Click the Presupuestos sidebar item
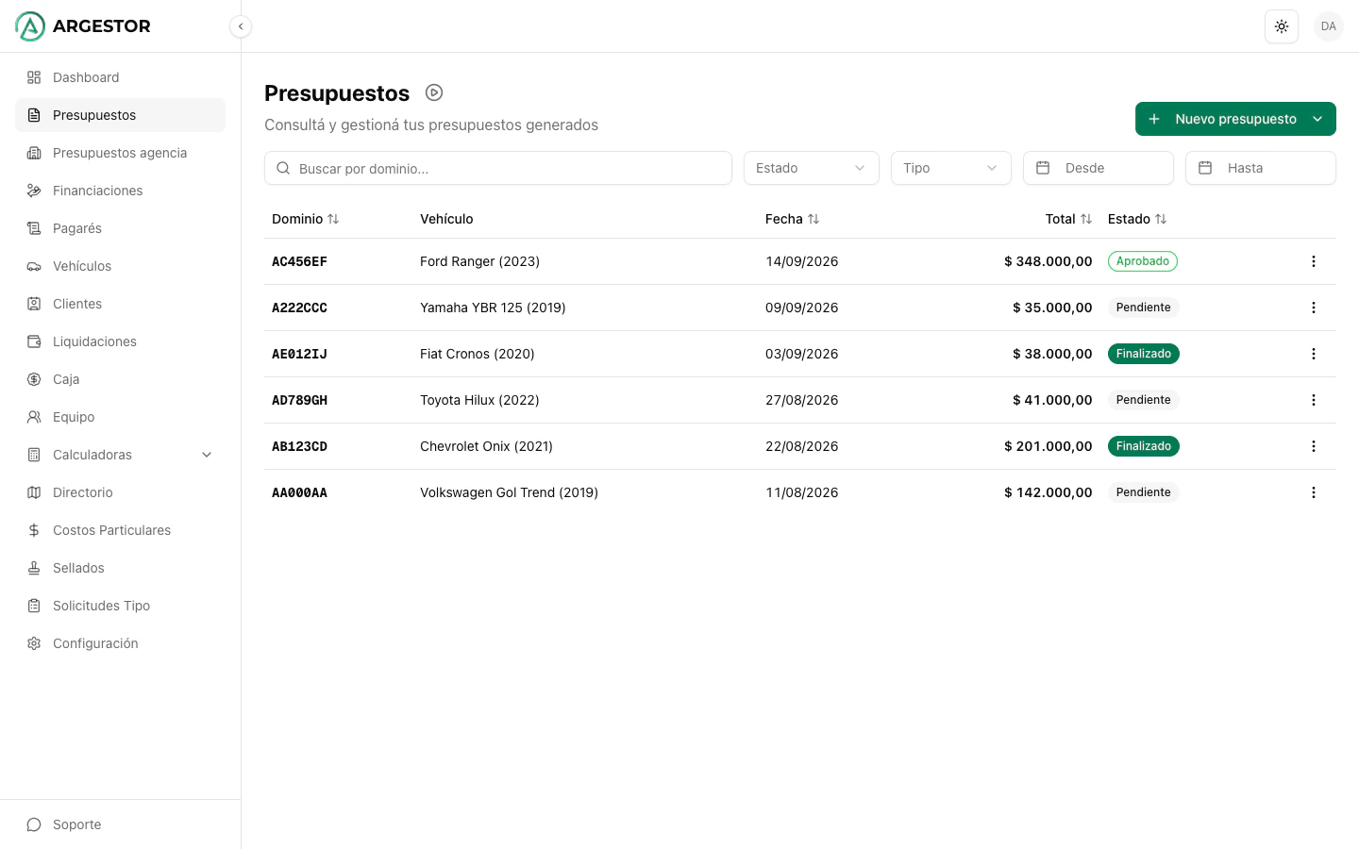Viewport: 1359px width, 849px height. click(x=120, y=115)
